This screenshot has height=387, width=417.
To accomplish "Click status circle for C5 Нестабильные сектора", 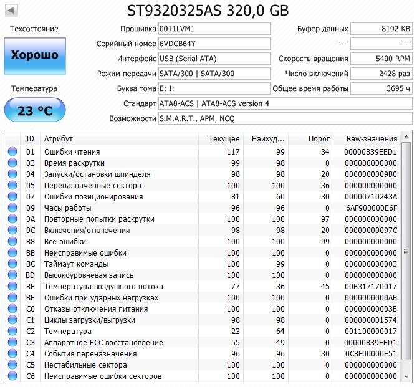I will click(12, 365).
